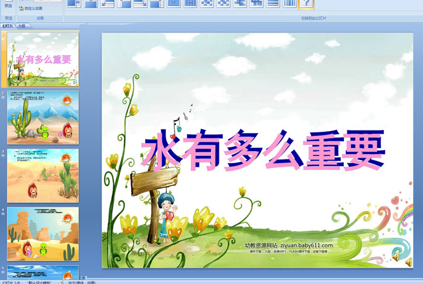The width and height of the screenshot is (423, 284).
Task: Click the 自定义动画 custom animation button
Action: (31, 8)
